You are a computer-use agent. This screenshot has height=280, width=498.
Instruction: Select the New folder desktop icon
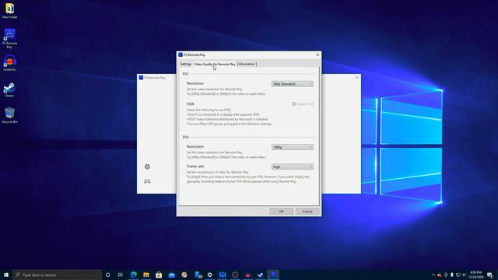(x=9, y=10)
